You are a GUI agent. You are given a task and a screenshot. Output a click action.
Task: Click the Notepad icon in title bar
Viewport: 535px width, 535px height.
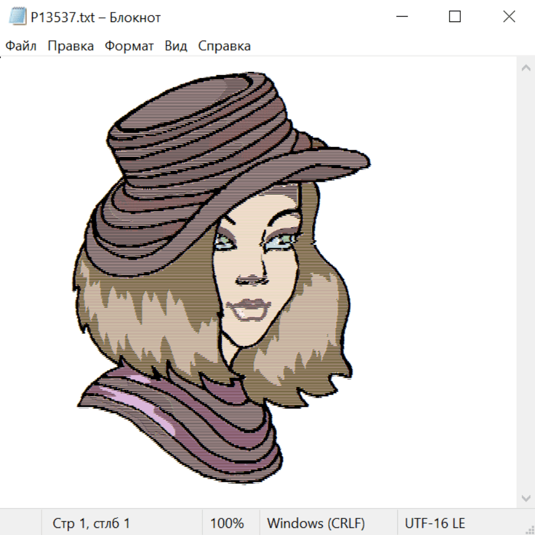pyautogui.click(x=17, y=17)
